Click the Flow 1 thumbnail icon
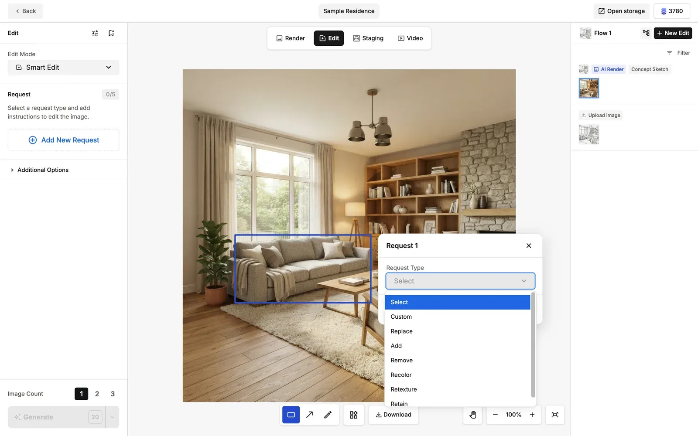Image resolution: width=698 pixels, height=436 pixels. [x=585, y=33]
